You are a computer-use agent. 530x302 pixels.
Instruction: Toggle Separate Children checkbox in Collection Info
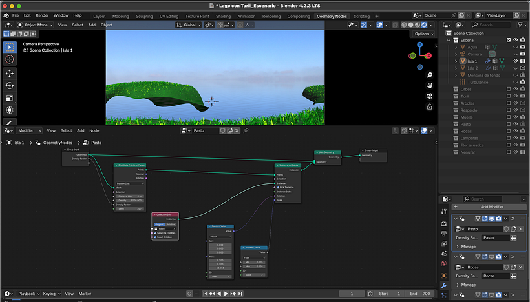(156, 233)
